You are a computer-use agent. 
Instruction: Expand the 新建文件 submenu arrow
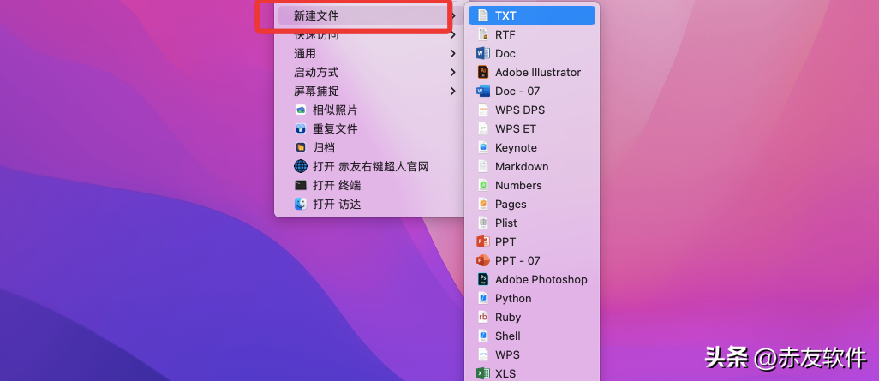(453, 15)
